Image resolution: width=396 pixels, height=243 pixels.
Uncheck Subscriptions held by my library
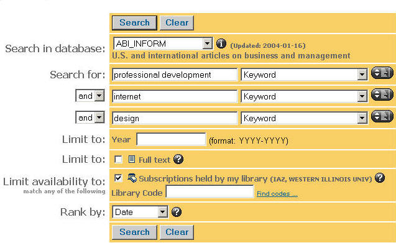click(x=118, y=178)
